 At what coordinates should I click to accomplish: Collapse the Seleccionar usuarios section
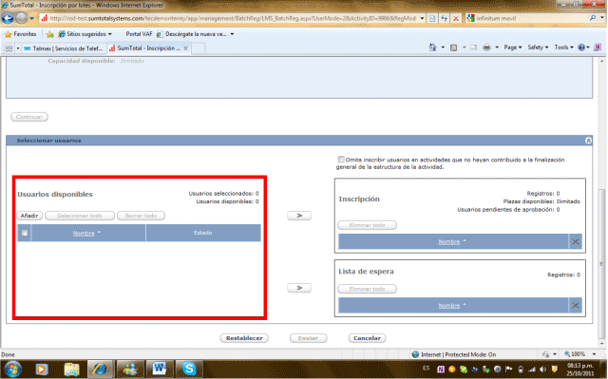588,141
